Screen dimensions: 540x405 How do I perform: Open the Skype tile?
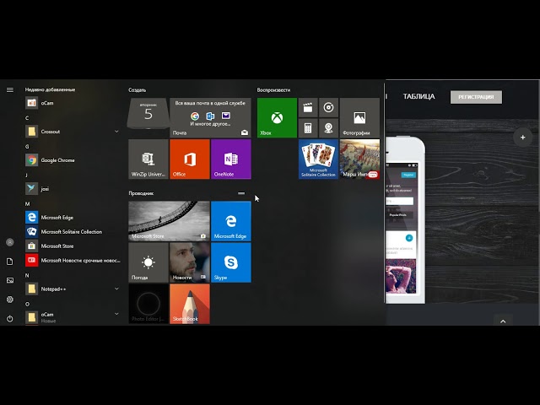coord(231,262)
